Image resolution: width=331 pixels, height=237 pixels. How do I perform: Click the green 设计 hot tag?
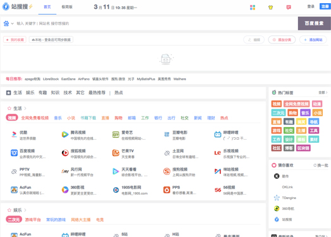[289, 139]
